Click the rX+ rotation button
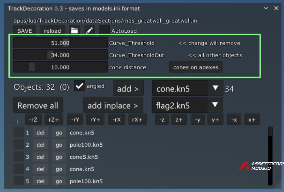Screen dimensions: 284x192 coord(137,119)
